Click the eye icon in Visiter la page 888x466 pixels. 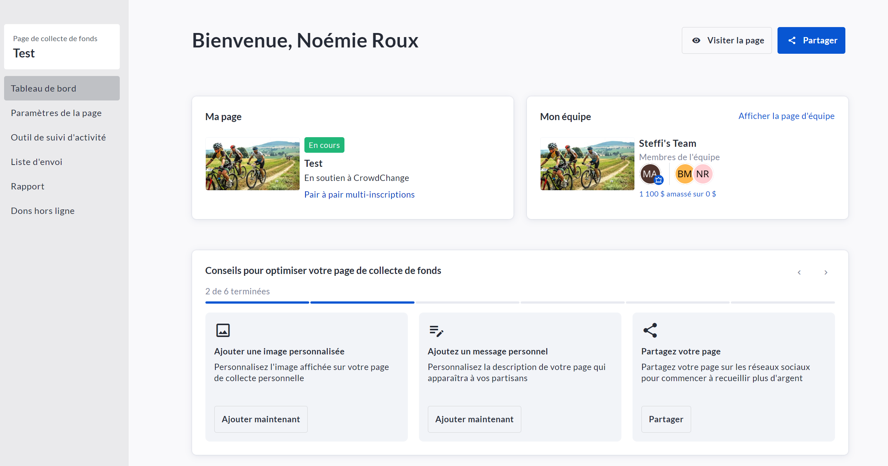coord(696,40)
